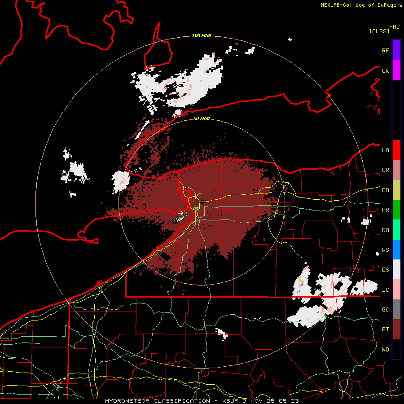This screenshot has height=404, width=404.
Task: Click the UK magenta legend color
Action: click(x=396, y=70)
